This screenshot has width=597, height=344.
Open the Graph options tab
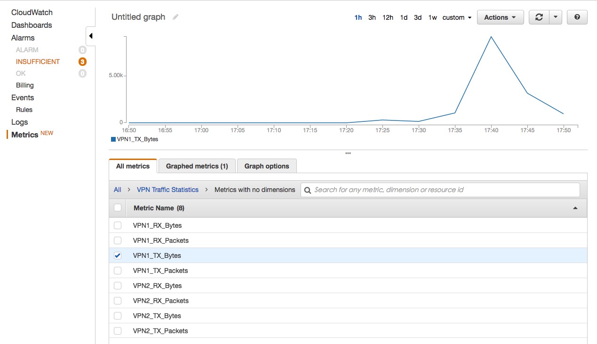267,166
